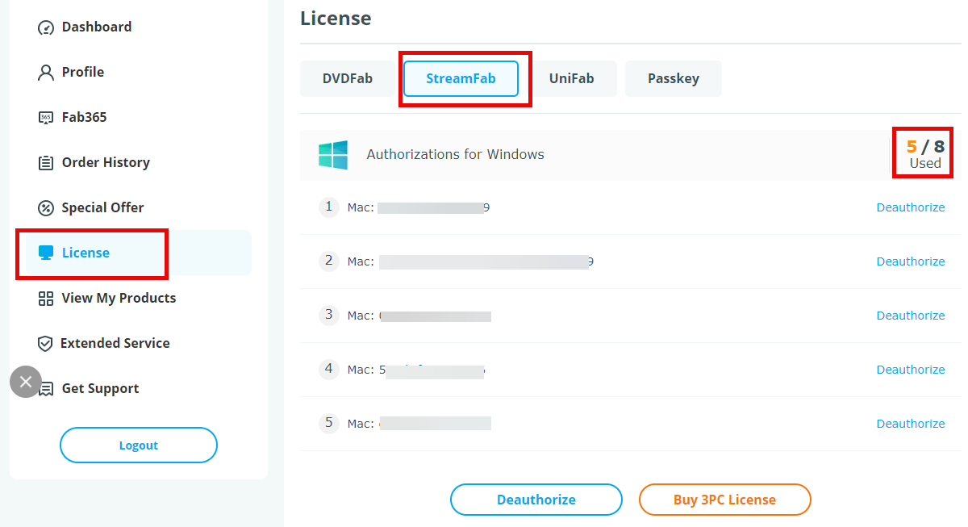Click the Windows logo icon
Image resolution: width=968 pixels, height=527 pixels.
coord(333,155)
